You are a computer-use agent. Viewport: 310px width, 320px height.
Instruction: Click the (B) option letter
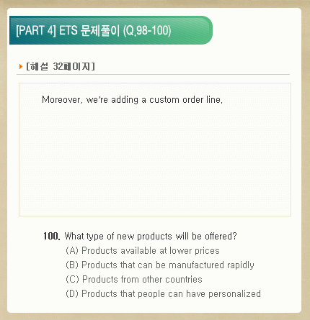[x=72, y=265]
